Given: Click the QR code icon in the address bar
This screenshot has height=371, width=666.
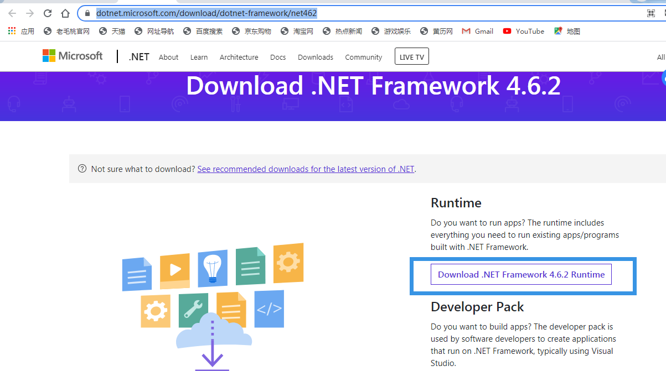Looking at the screenshot, I should (651, 13).
